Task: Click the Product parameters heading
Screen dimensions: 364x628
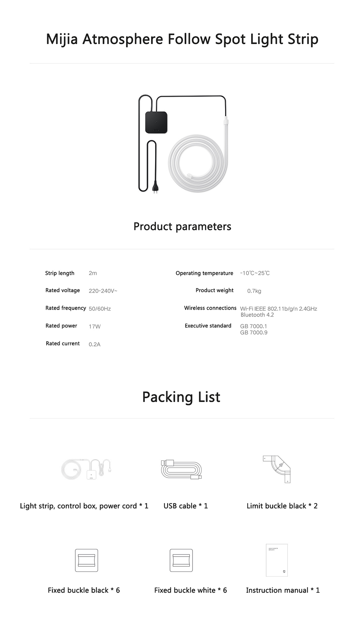Action: 182,226
